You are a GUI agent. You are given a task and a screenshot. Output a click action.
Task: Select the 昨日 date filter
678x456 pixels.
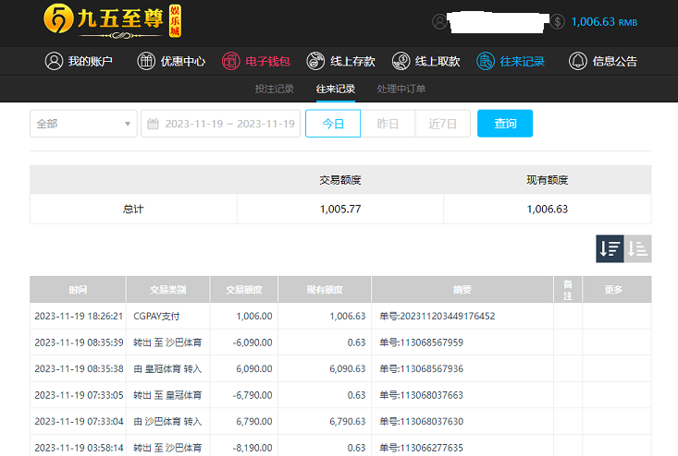pyautogui.click(x=388, y=124)
